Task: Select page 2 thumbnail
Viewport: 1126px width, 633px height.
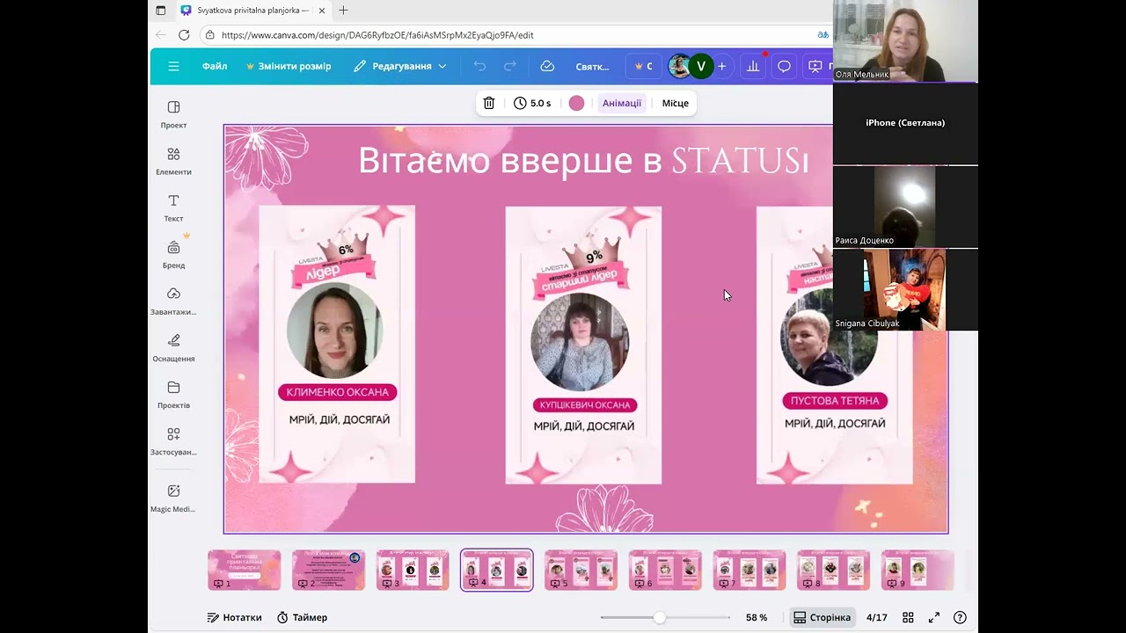Action: pyautogui.click(x=328, y=570)
